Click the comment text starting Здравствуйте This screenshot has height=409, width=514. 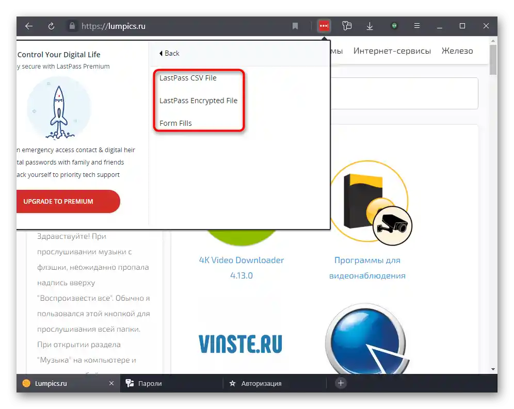click(93, 298)
